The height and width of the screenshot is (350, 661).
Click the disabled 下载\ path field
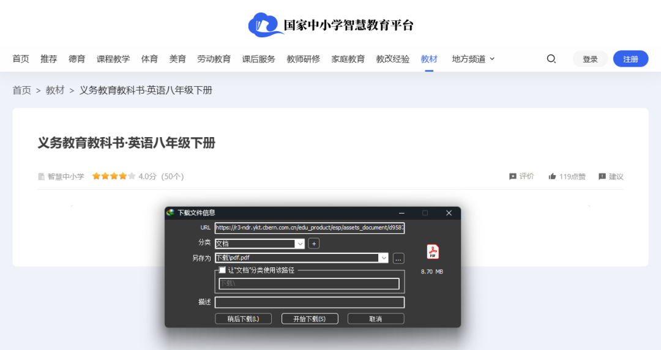coord(309,283)
